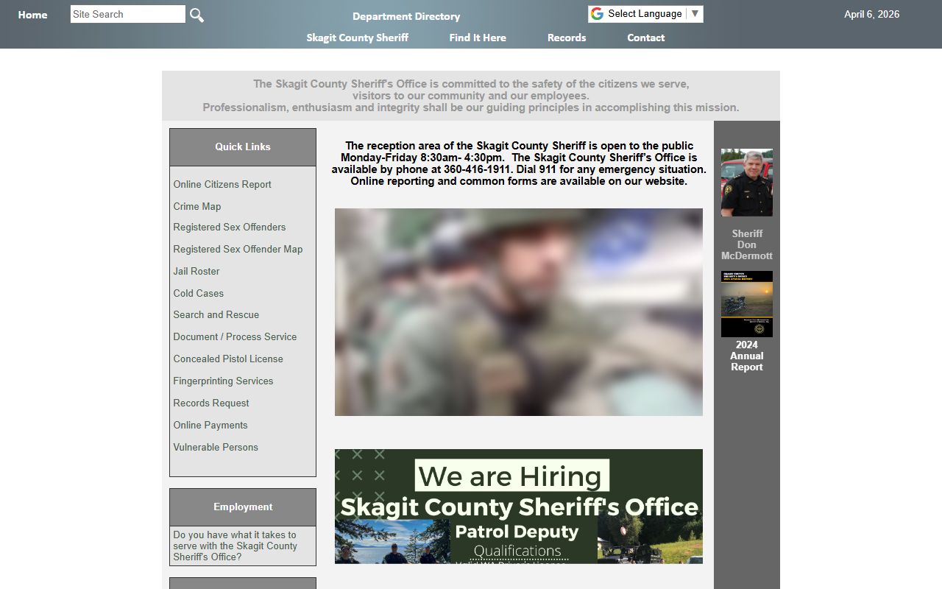Open the Online Citizens Report link
The width and height of the screenshot is (942, 589).
222,184
